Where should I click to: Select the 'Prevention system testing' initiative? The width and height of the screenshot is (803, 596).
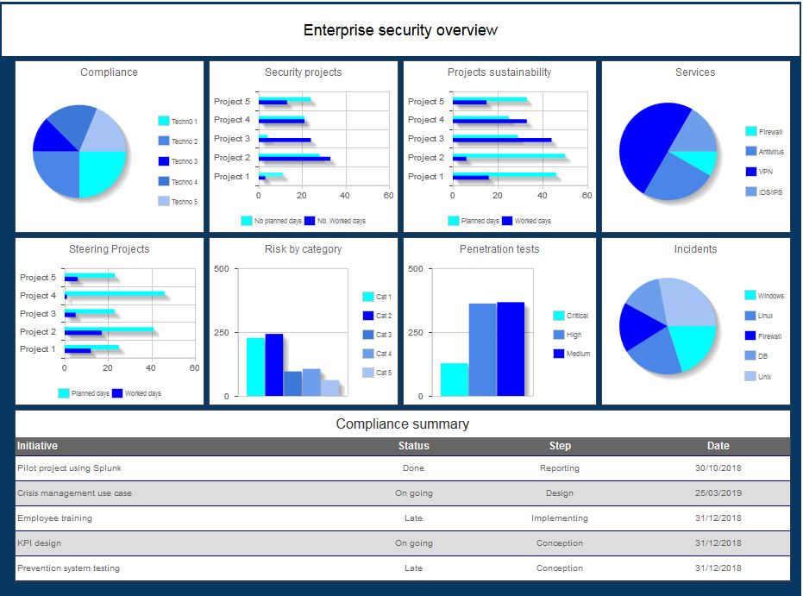pos(69,568)
